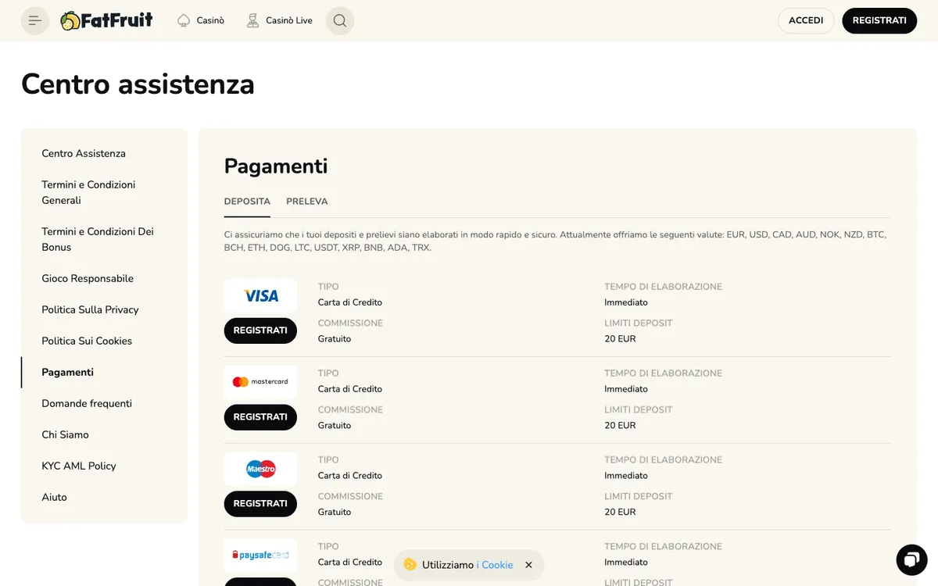Screen dimensions: 938x586
Task: Click the VISA payment logo
Action: [260, 296]
